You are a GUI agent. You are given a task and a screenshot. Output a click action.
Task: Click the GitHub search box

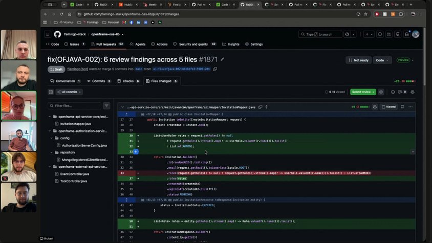(320, 34)
